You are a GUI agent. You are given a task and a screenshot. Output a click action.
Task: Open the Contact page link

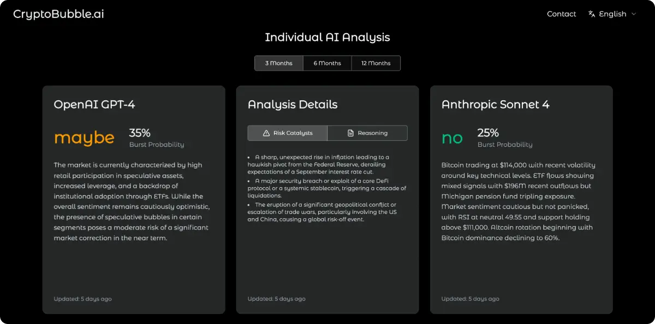pyautogui.click(x=561, y=14)
